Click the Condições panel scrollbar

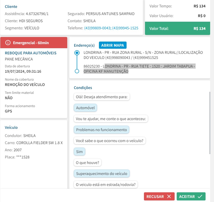pos(210,123)
